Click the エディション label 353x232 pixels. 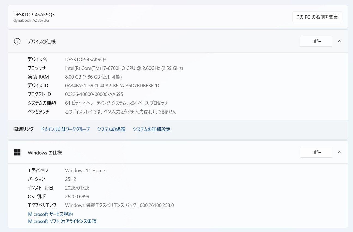click(38, 170)
